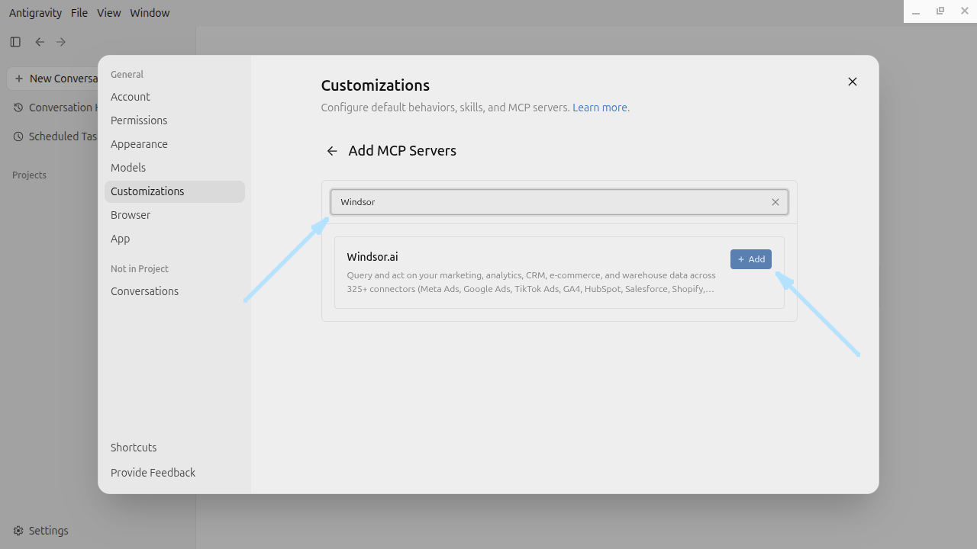Close the Antigravity window
This screenshot has width=977, height=549.
[965, 11]
